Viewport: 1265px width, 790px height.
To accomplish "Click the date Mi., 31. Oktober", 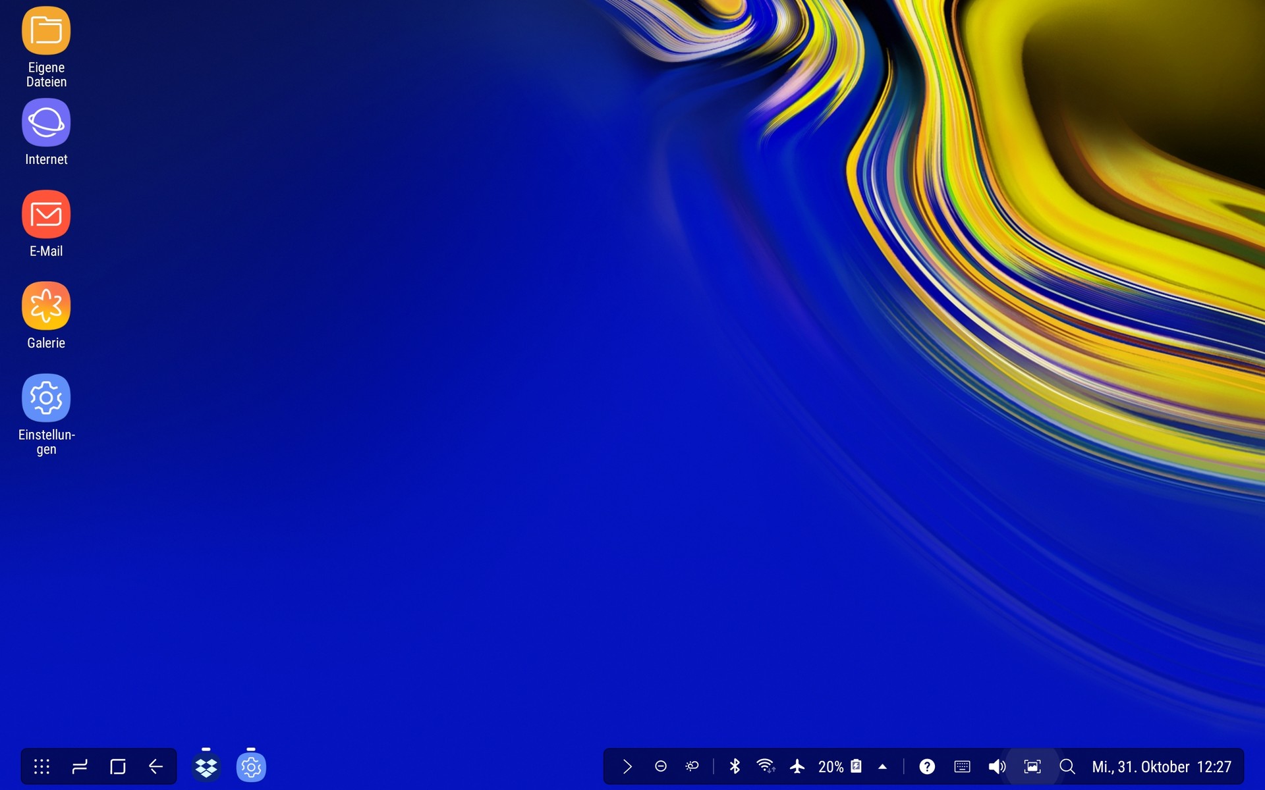I will pos(1140,767).
